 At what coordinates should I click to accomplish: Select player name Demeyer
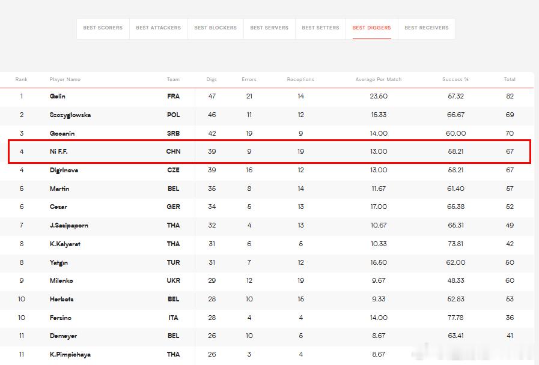point(63,336)
